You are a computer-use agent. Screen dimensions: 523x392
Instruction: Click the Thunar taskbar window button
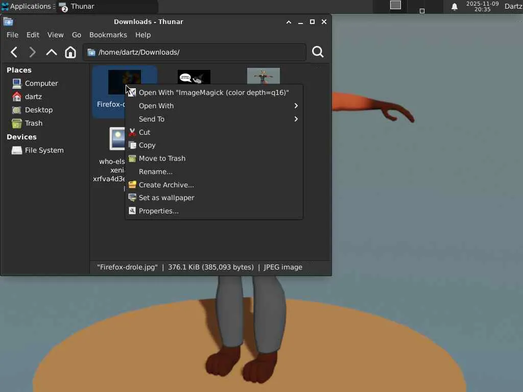(77, 7)
